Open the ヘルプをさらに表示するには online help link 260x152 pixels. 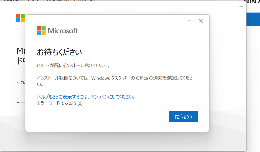(86, 97)
